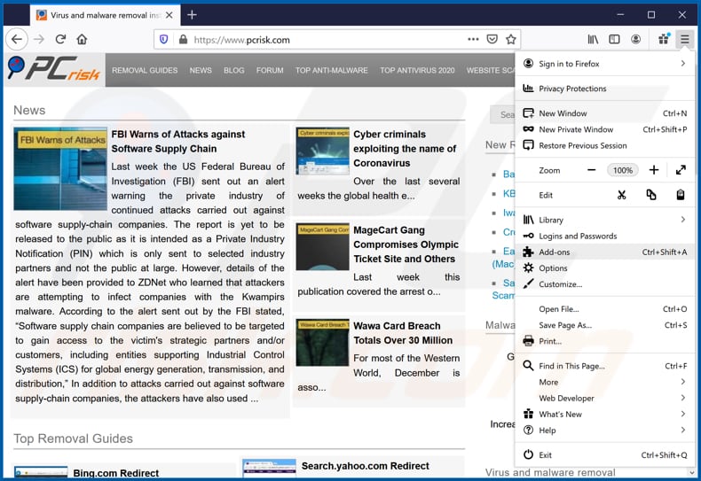Open TOP ANTI-MALWARE nav link
Screen dimensions: 701x481
point(331,70)
